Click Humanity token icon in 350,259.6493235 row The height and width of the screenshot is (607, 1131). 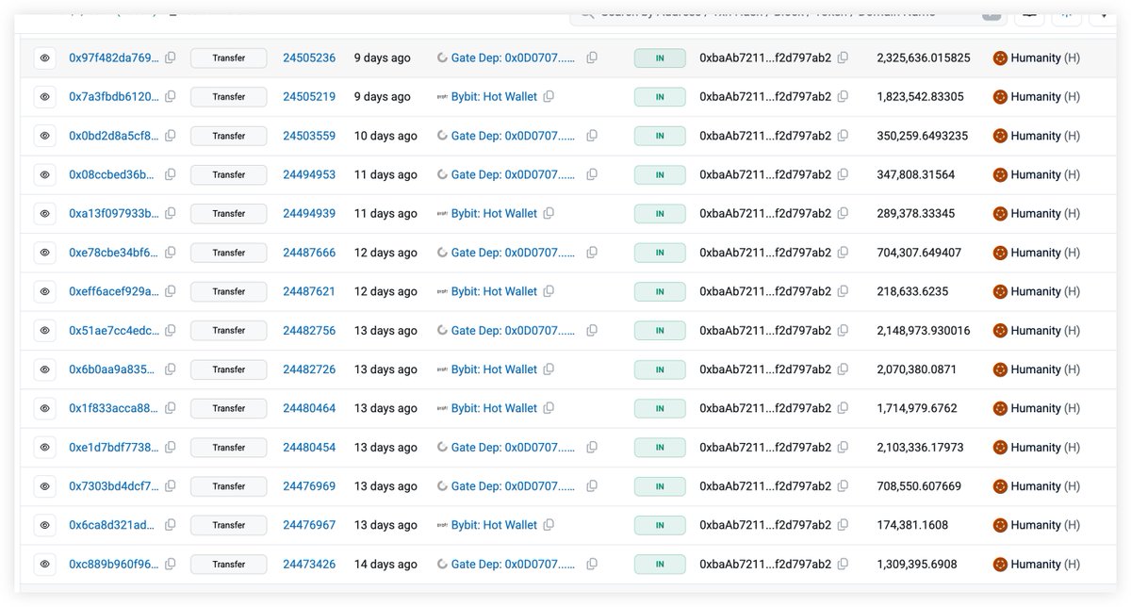pyautogui.click(x=1000, y=136)
